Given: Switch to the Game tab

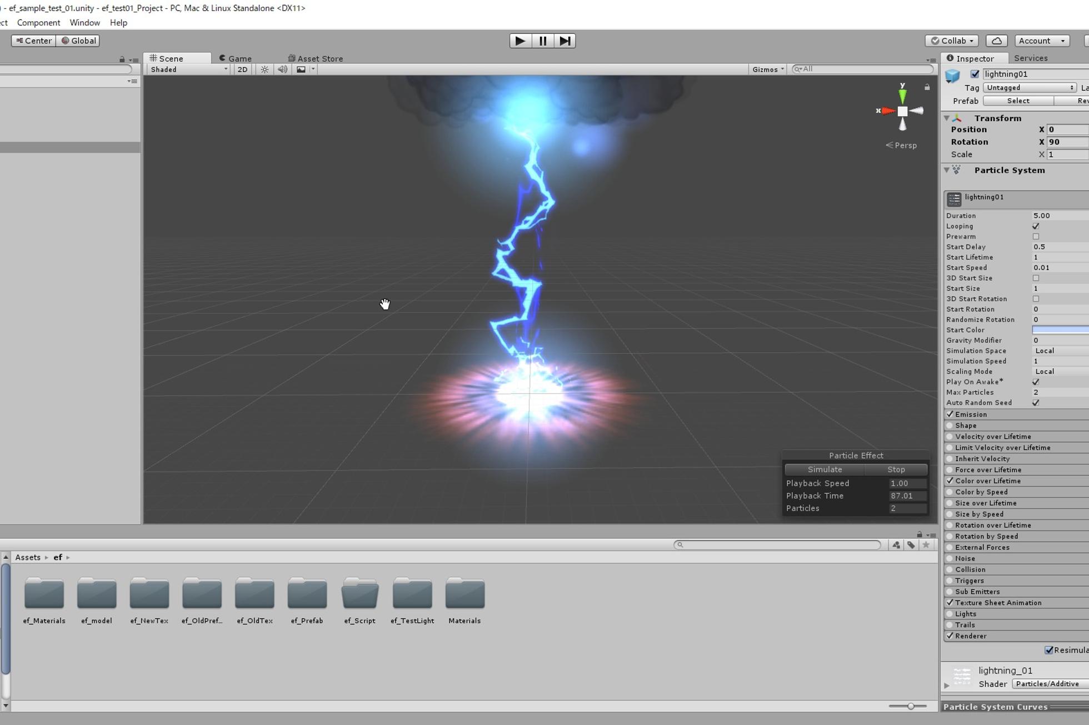Looking at the screenshot, I should pos(236,58).
